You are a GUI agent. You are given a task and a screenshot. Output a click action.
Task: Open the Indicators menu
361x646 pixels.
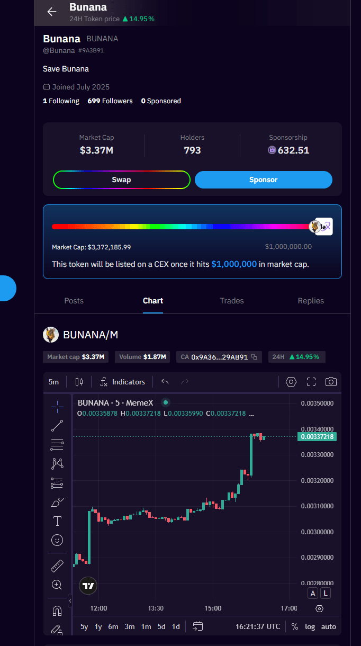click(123, 382)
